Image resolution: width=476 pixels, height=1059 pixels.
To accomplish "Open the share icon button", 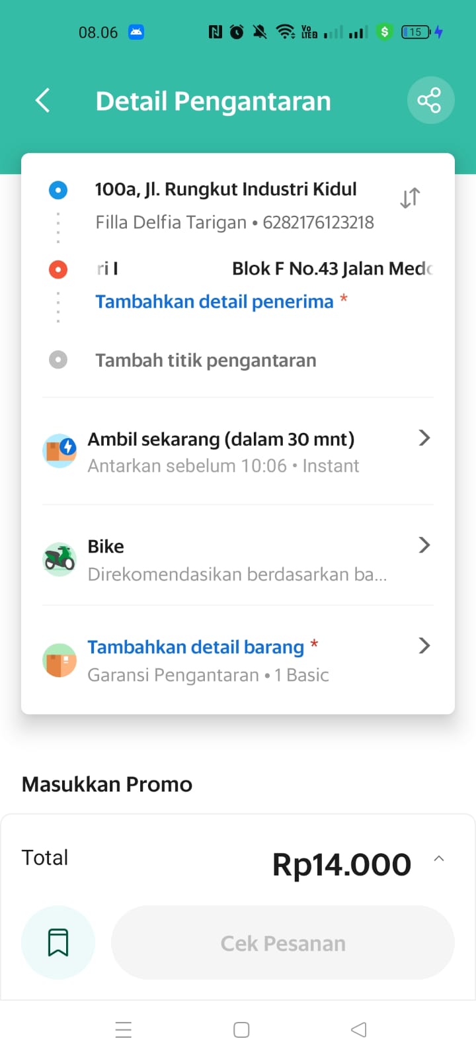I will tap(430, 101).
